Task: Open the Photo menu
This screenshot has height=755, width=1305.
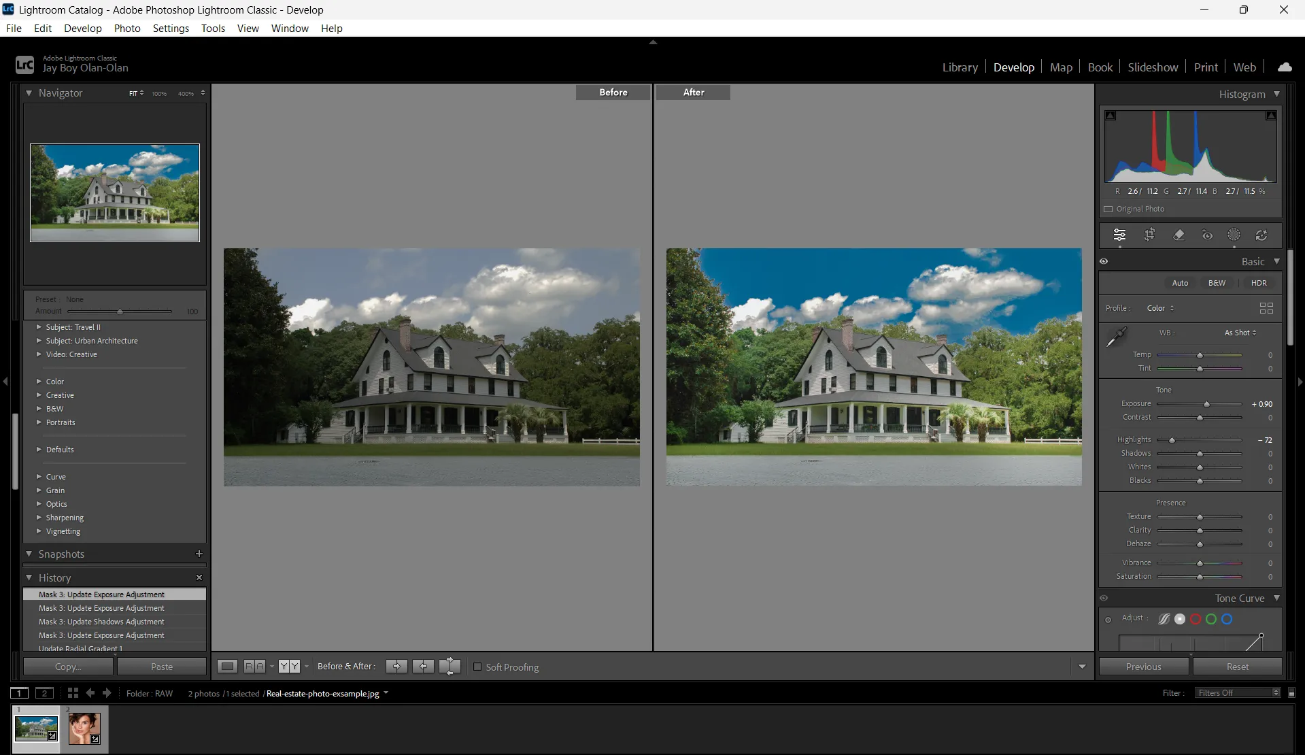Action: click(x=127, y=28)
